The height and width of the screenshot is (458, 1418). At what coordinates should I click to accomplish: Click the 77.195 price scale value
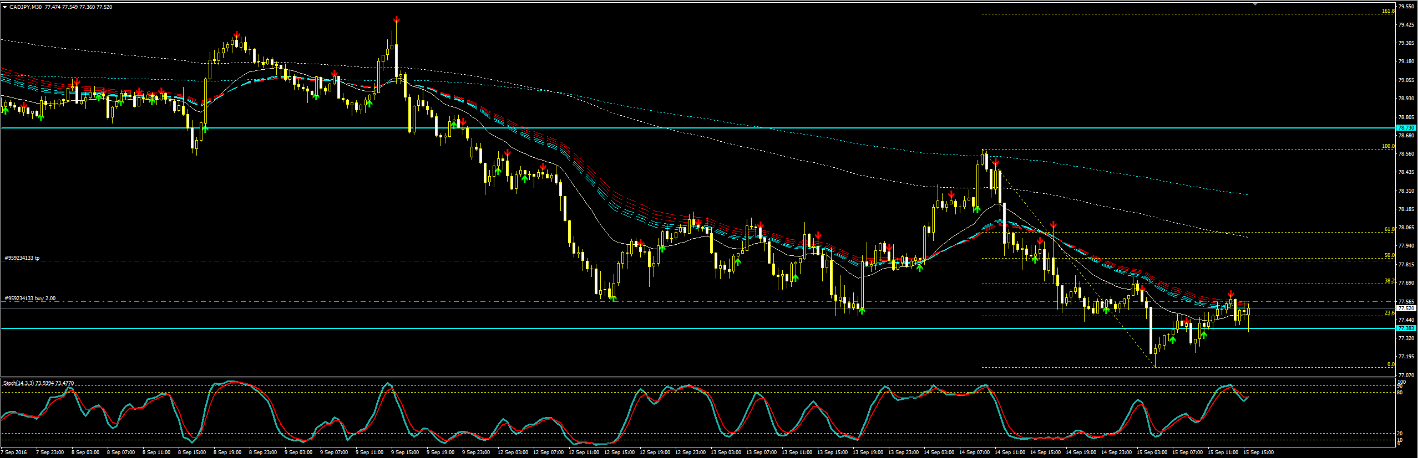[1406, 357]
